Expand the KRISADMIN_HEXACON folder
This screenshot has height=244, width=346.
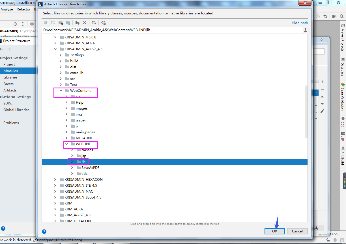[x=55, y=179]
